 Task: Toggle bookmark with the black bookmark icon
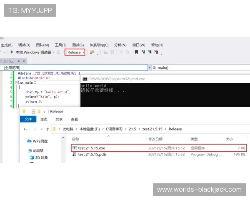click(136, 52)
